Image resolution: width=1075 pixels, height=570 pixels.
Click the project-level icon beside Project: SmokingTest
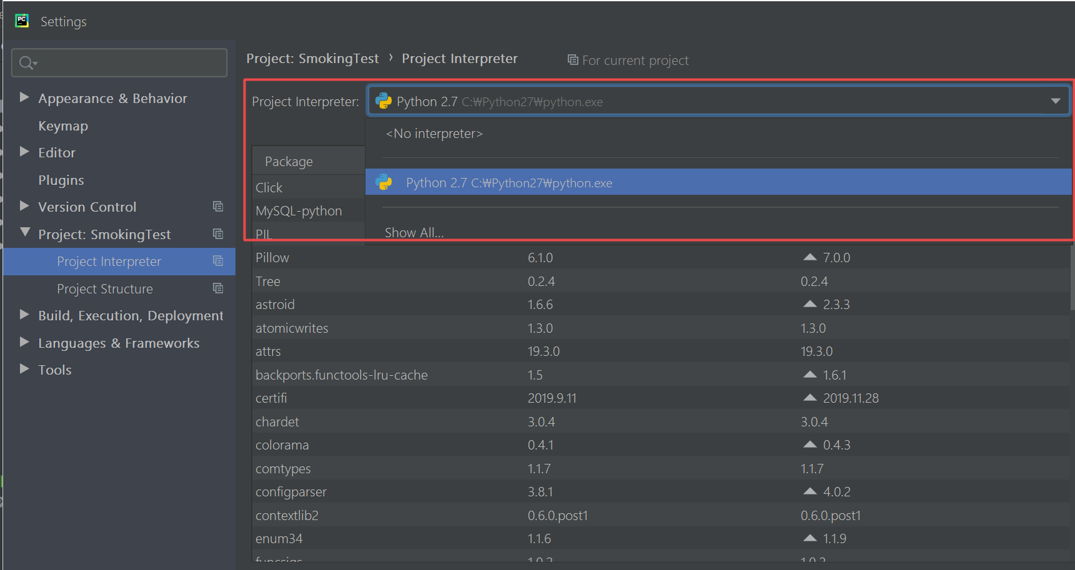click(218, 233)
